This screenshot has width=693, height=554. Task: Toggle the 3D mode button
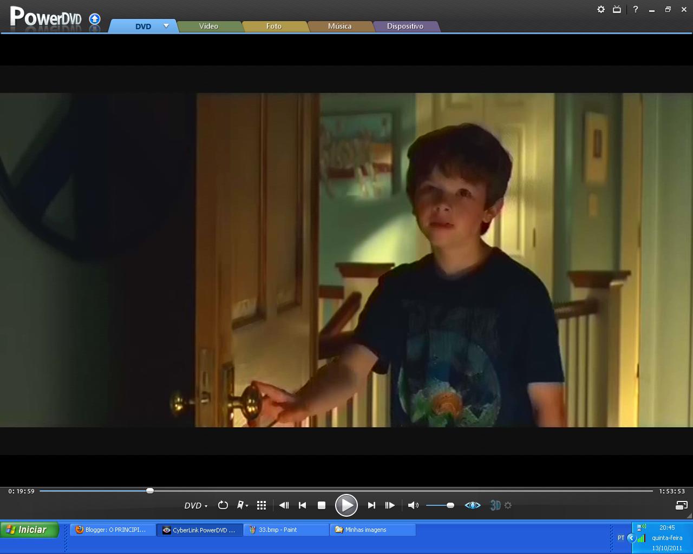click(495, 505)
